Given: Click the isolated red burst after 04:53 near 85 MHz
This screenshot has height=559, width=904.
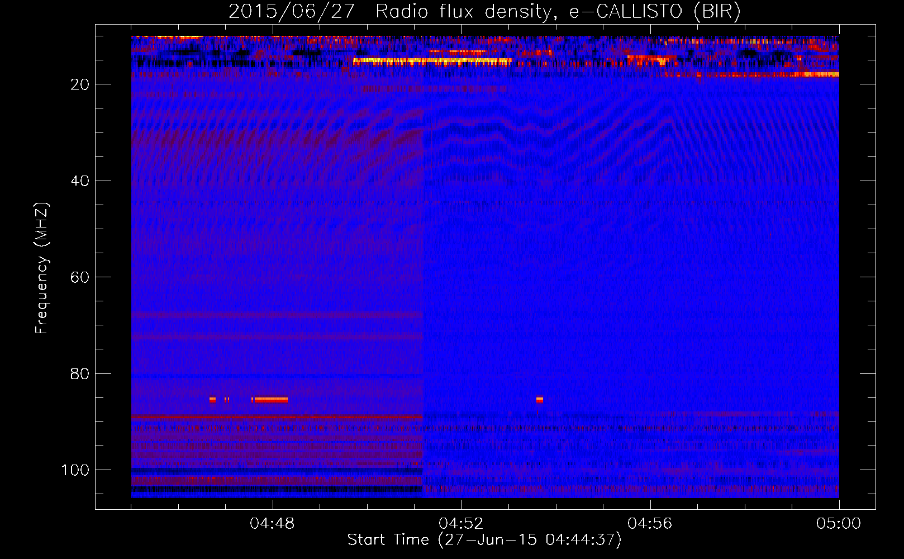Looking at the screenshot, I should (539, 400).
